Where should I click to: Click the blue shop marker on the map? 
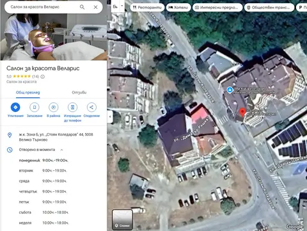click(230, 90)
